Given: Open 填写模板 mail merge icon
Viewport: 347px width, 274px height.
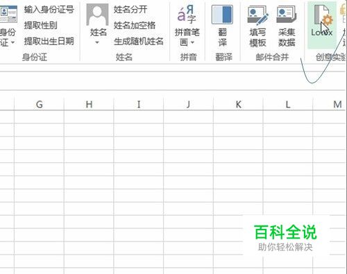Looking at the screenshot, I should click(257, 15).
